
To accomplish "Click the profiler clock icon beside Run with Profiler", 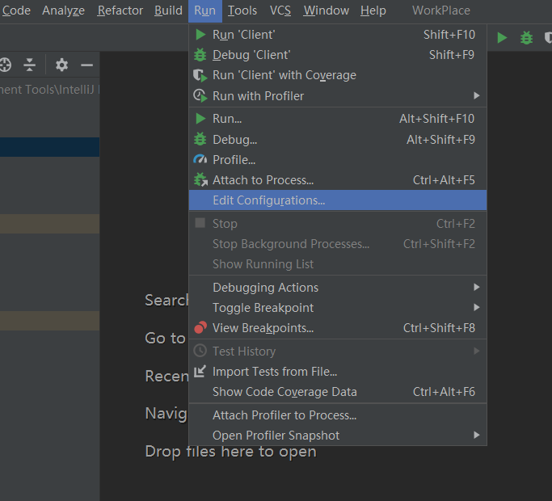I will click(200, 96).
